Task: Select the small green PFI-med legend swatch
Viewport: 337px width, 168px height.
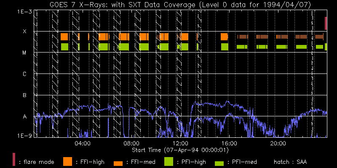Action: [219, 163]
